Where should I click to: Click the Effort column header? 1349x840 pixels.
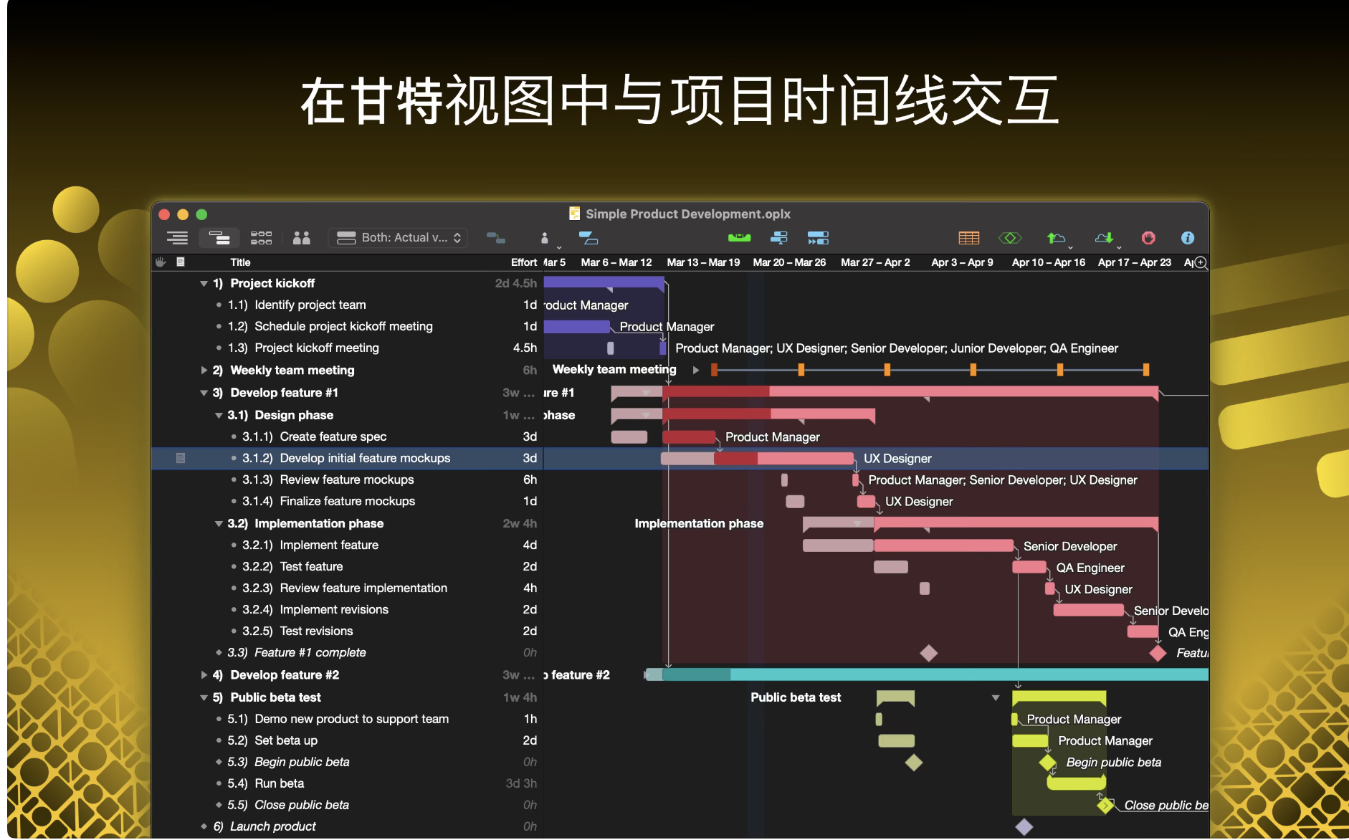tap(523, 262)
